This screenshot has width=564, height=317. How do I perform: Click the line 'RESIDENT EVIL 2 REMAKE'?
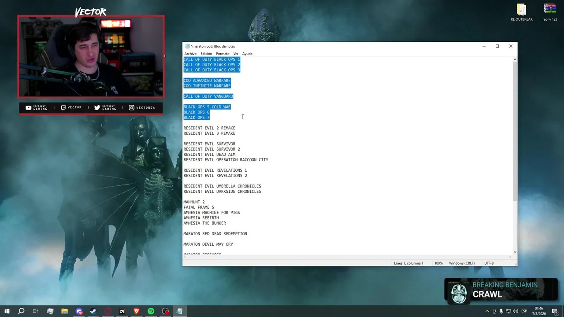click(209, 128)
